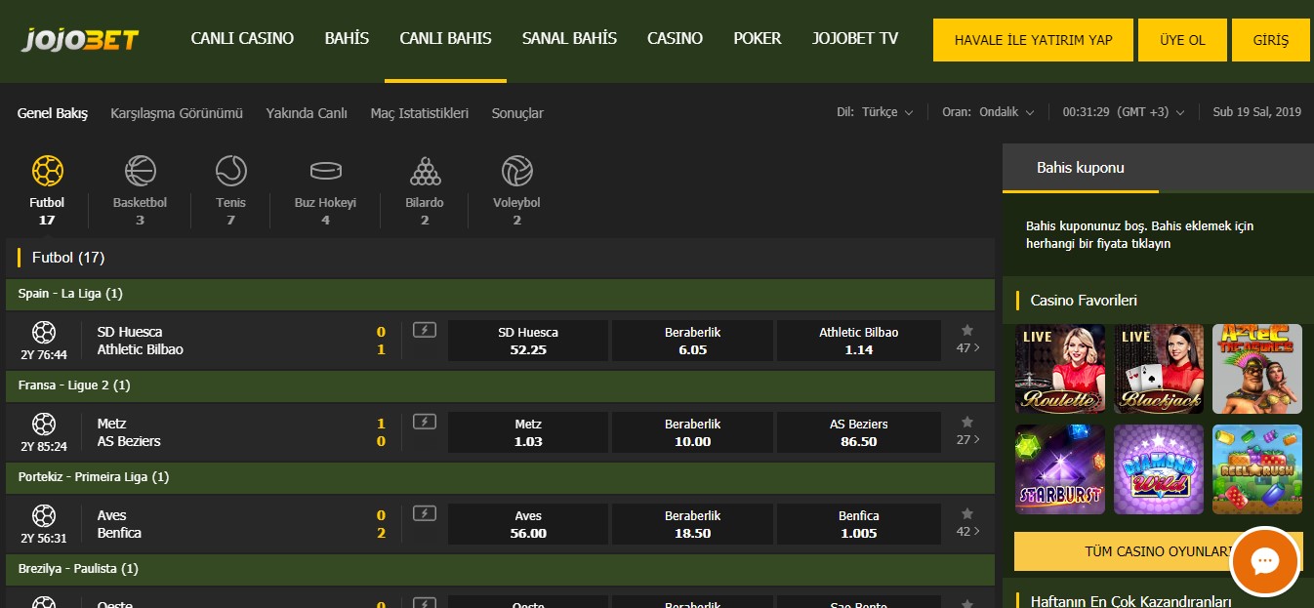This screenshot has height=608, width=1314.
Task: Open SD Huesca vs Athletic Bilbao match
Action: tap(141, 341)
